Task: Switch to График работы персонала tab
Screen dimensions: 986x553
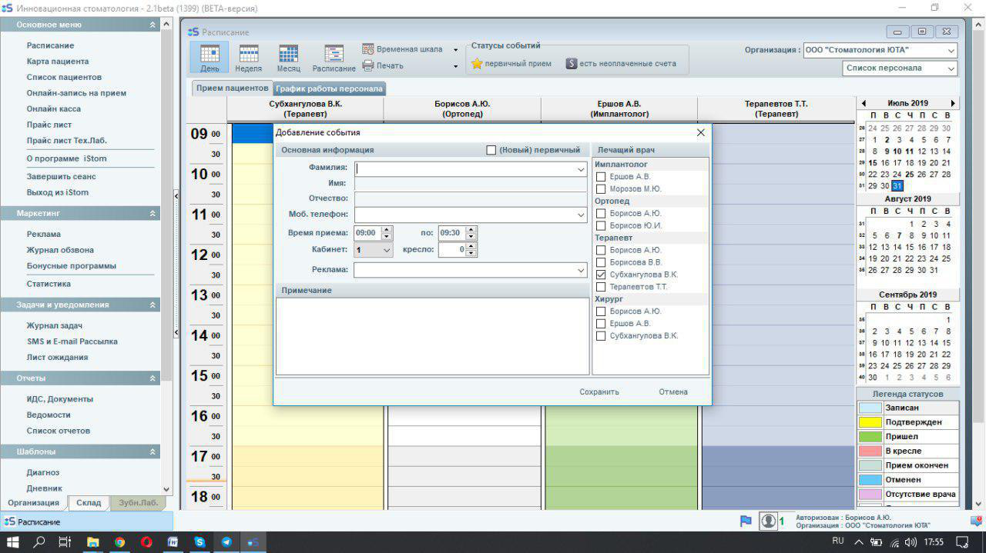Action: pyautogui.click(x=329, y=88)
